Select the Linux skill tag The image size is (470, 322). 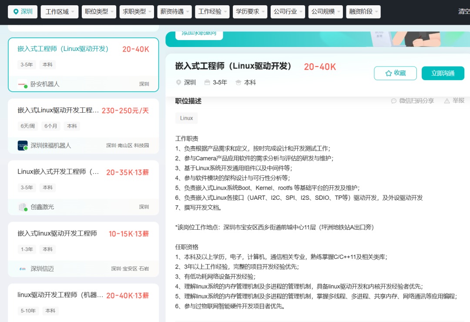[186, 117]
